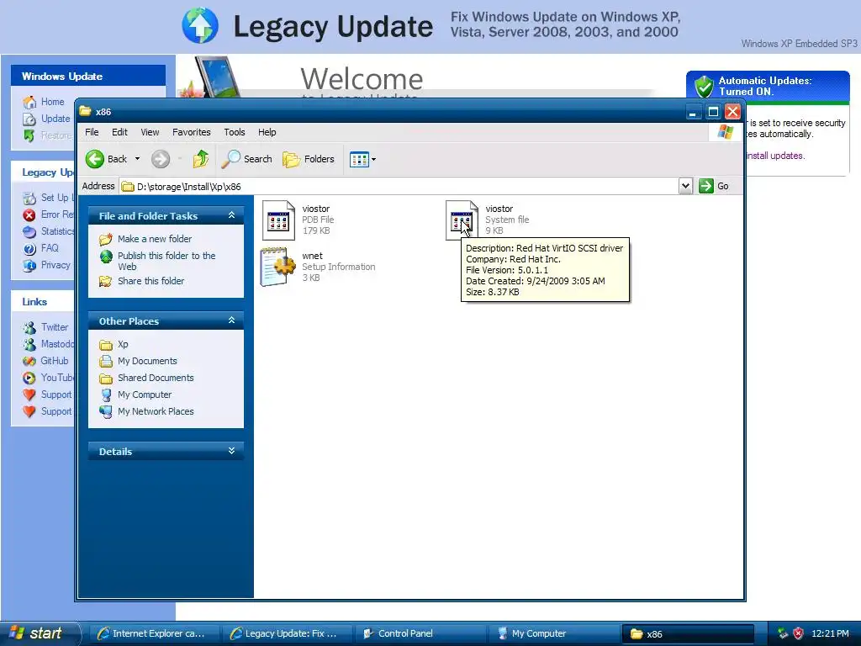Click the install updates link
861x646 pixels.
774,156
